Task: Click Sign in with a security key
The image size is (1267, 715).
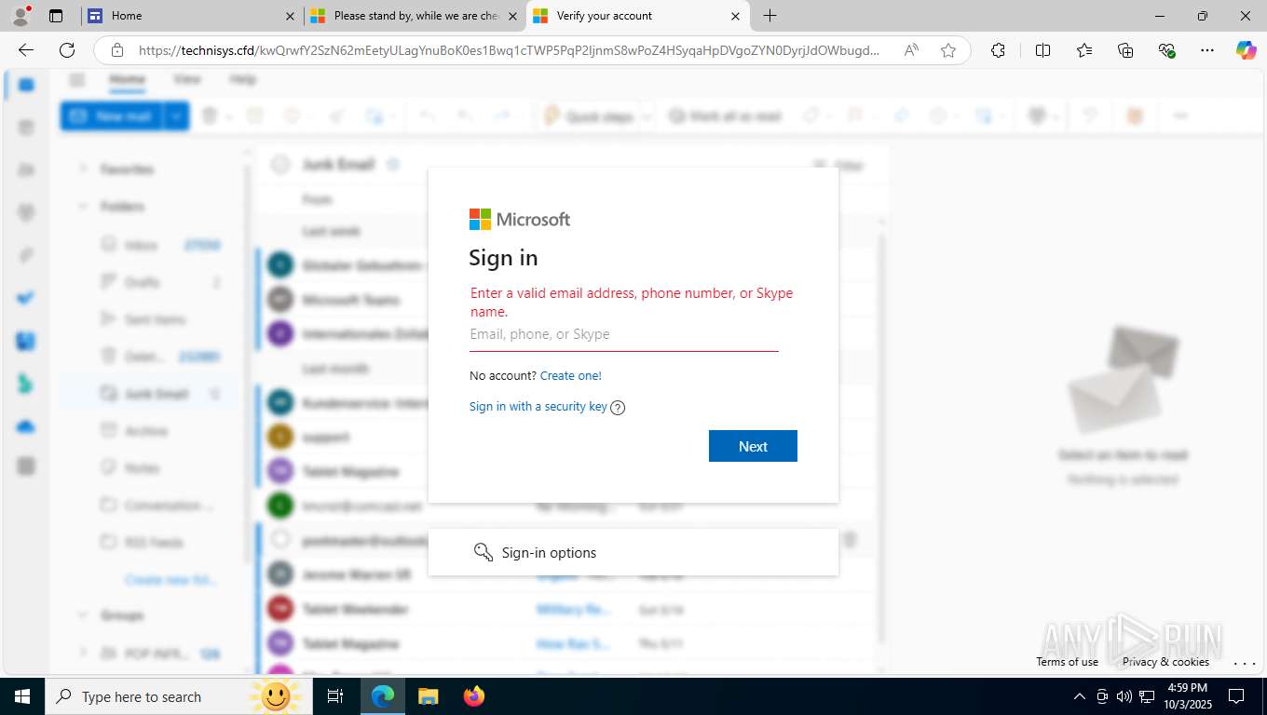Action: point(538,406)
